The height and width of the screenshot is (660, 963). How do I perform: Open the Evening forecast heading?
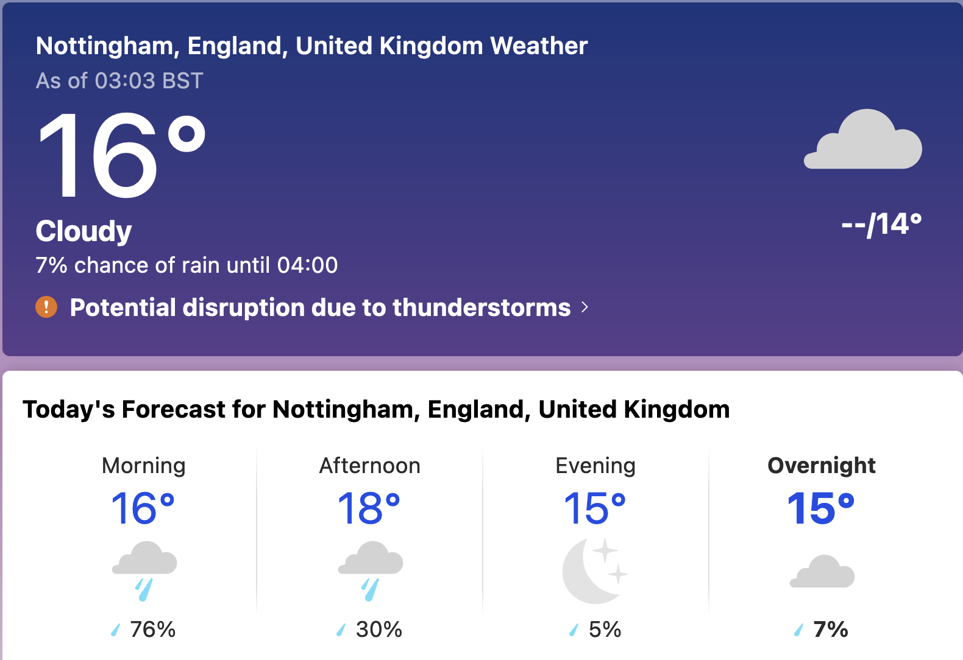[x=595, y=466]
